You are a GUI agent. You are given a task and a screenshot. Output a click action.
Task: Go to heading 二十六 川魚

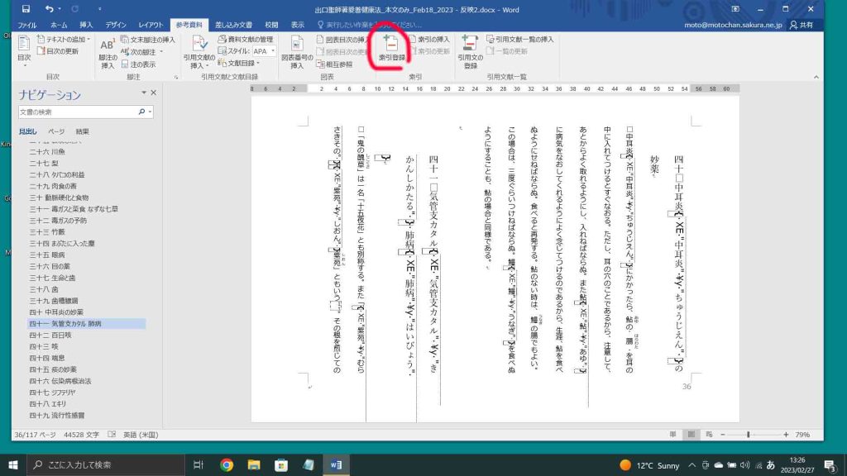[x=47, y=152]
